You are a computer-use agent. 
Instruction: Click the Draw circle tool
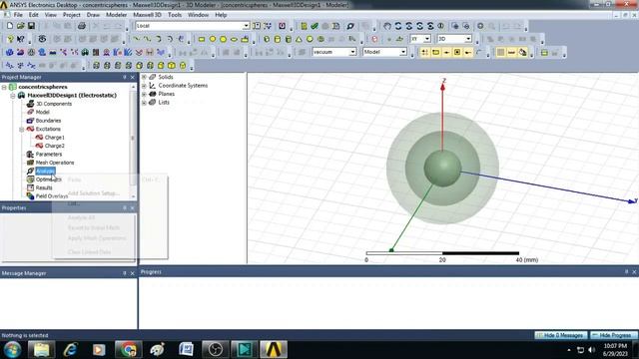click(213, 39)
